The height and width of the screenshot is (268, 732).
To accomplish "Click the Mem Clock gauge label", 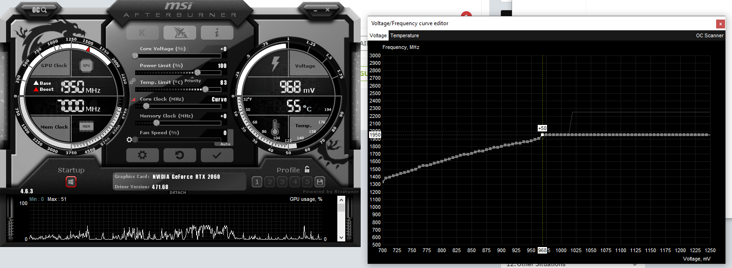I will (54, 127).
